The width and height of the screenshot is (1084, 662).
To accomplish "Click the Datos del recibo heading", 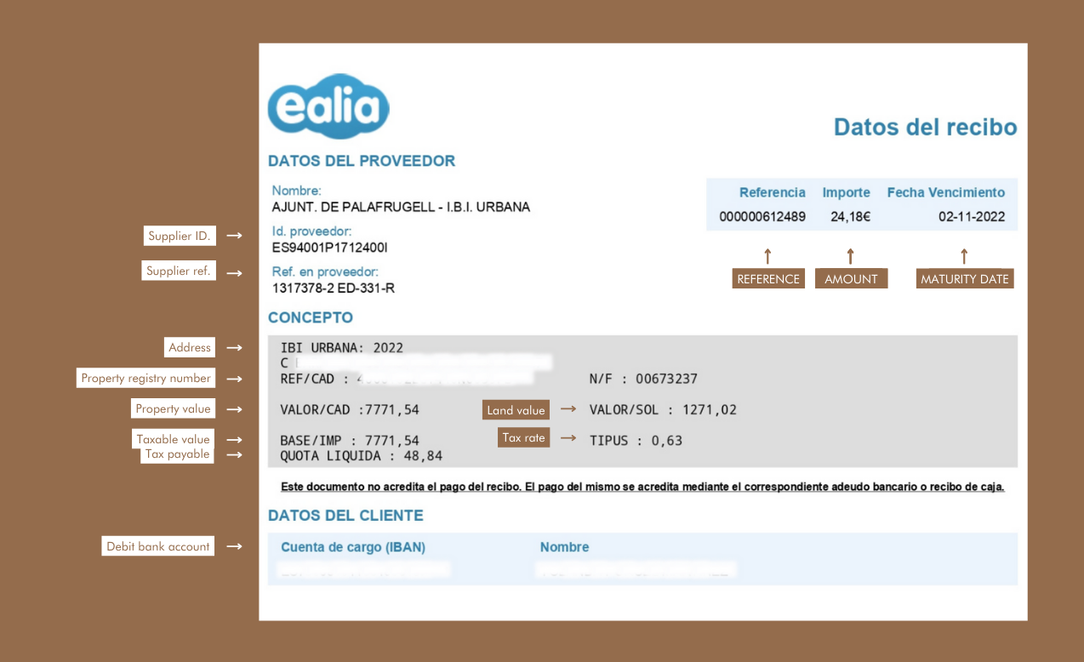I will point(925,127).
